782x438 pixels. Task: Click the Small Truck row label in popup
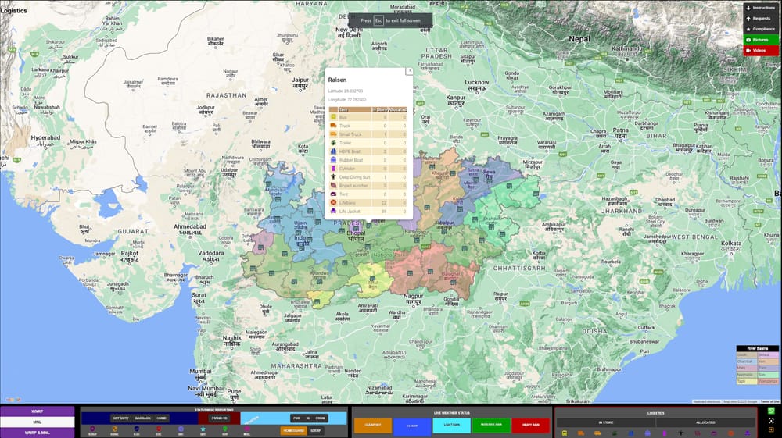350,134
